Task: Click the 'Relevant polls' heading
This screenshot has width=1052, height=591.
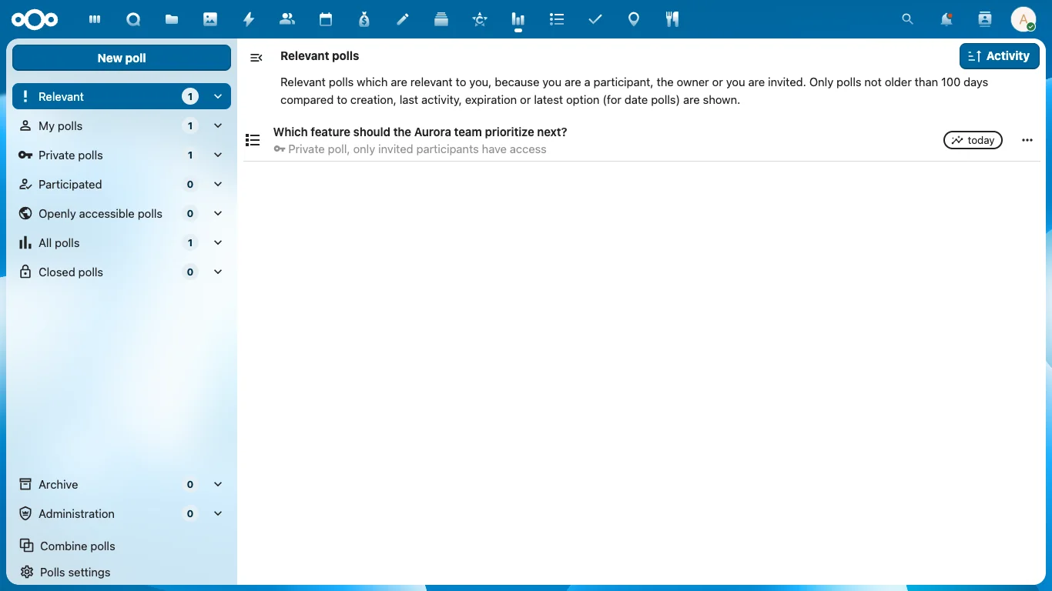Action: 320,56
